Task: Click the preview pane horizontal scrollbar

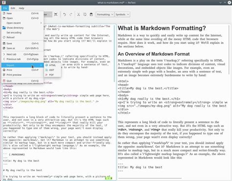Action: 150,179
